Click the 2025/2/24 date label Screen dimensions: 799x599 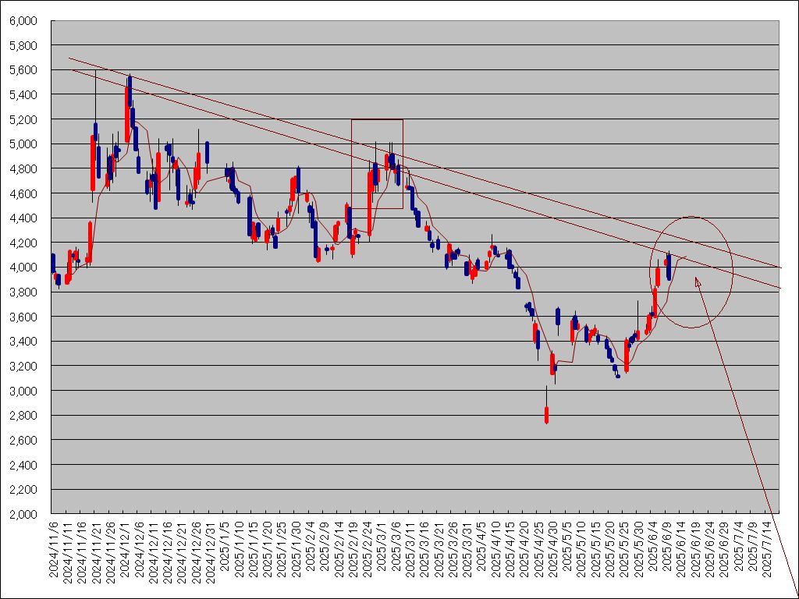coord(368,549)
